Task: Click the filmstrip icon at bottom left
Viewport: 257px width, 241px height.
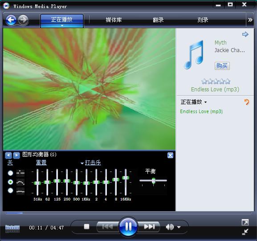Action: [x=12, y=229]
